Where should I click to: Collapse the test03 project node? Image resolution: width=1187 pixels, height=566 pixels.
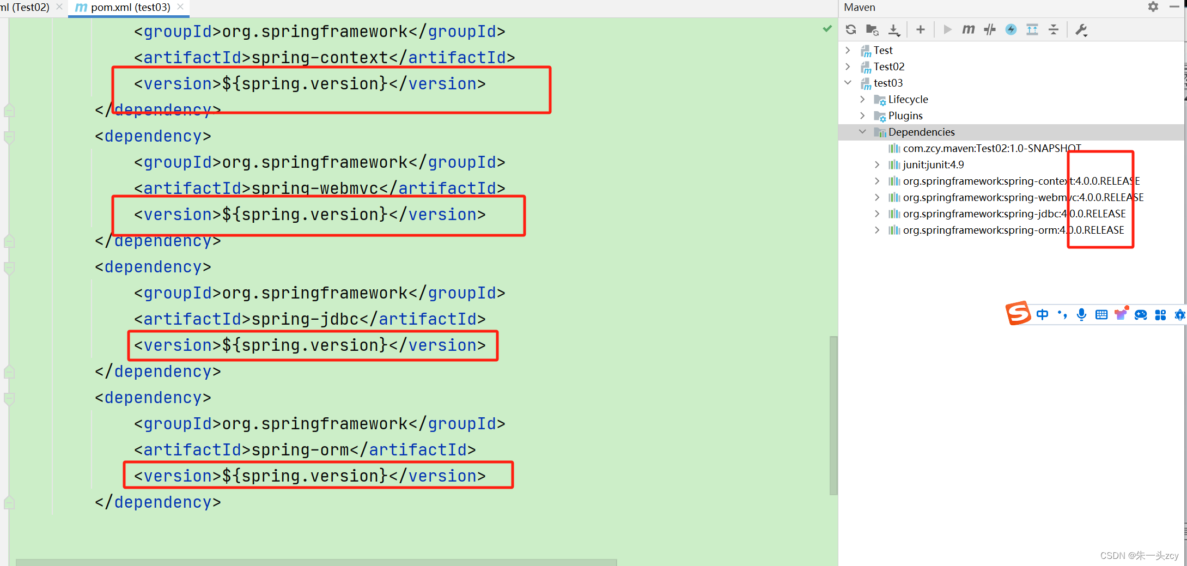tap(848, 83)
